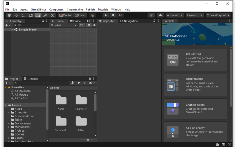Viewport: 235px width, 147px height.
Task: Open the Editor basics tutorial
Action: [196, 85]
